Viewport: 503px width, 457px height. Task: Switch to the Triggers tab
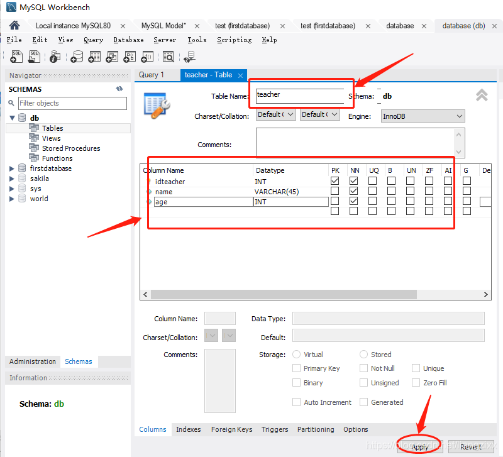(275, 429)
